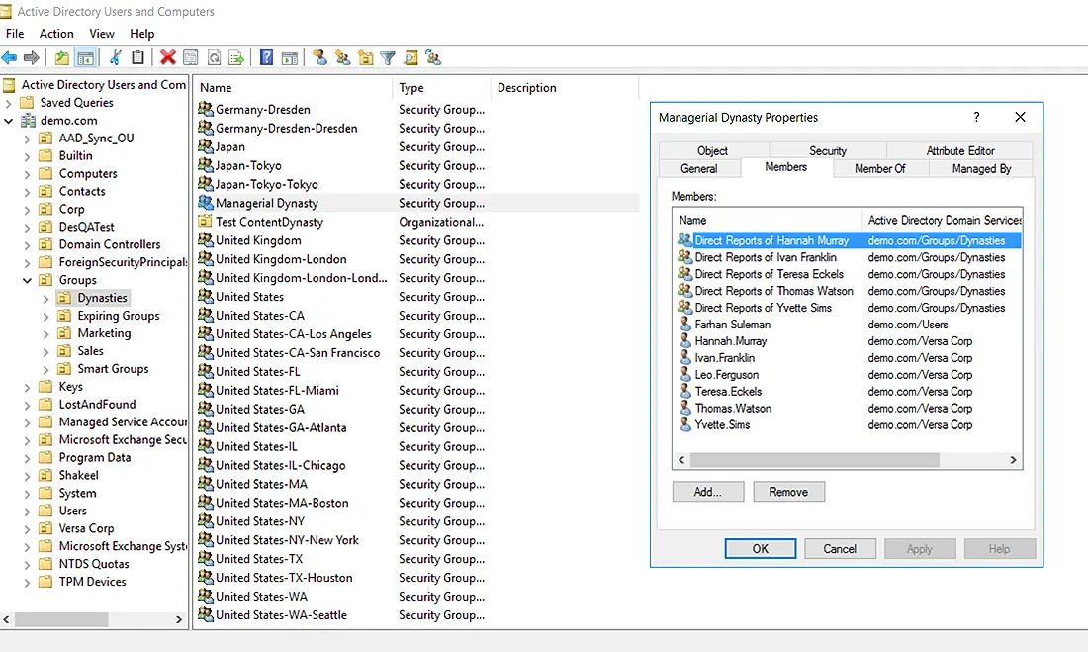Switch to the General tab
The width and height of the screenshot is (1088, 652).
coord(698,169)
